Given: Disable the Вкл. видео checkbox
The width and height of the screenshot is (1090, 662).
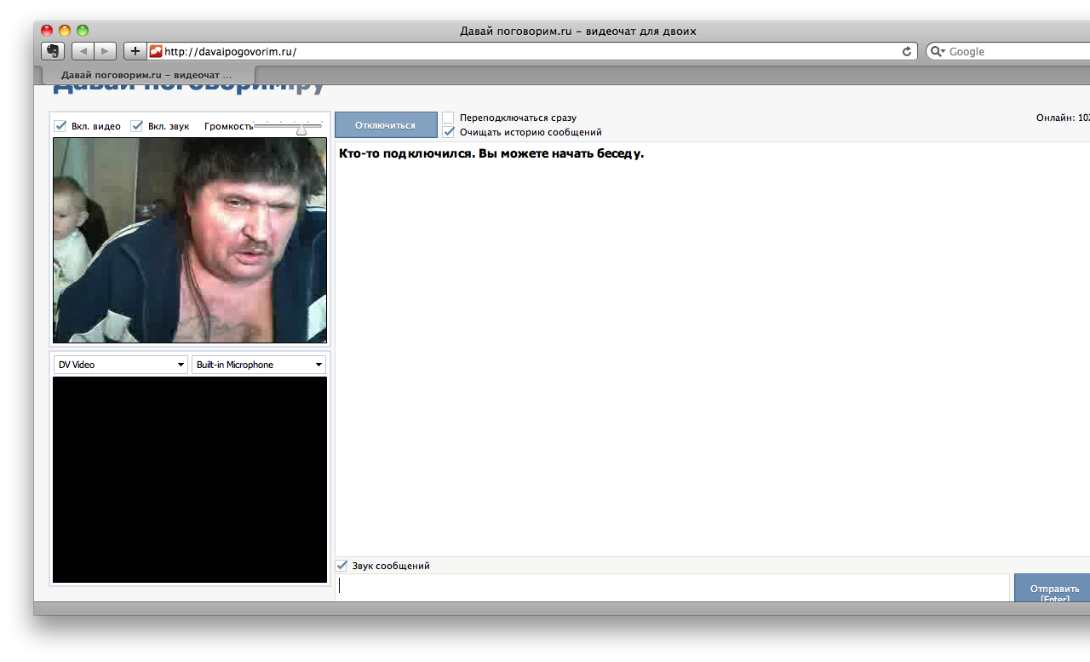Looking at the screenshot, I should [x=60, y=126].
